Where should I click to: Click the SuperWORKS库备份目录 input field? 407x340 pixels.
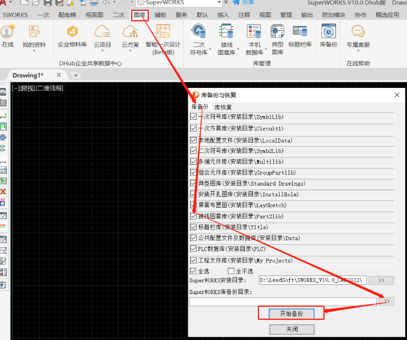click(283, 301)
